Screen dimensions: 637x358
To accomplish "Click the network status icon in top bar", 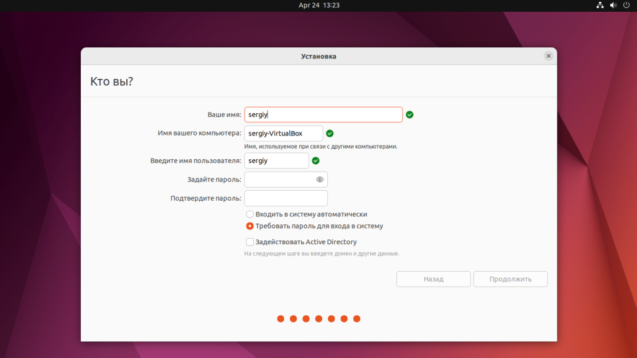I will click(x=600, y=5).
